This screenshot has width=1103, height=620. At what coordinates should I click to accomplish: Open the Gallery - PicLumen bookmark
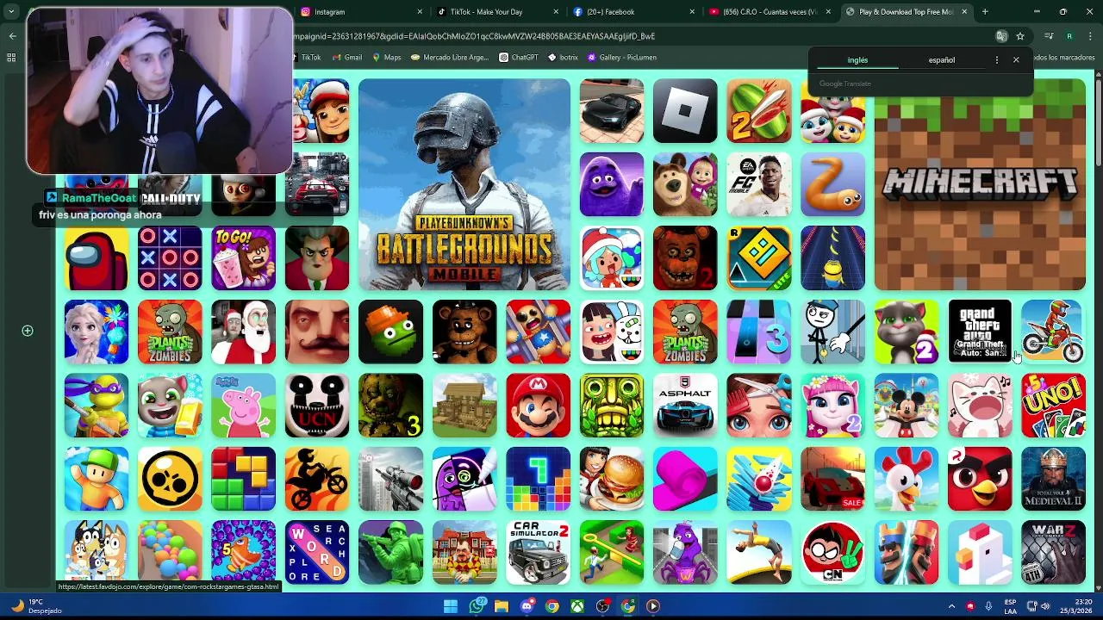(x=621, y=58)
